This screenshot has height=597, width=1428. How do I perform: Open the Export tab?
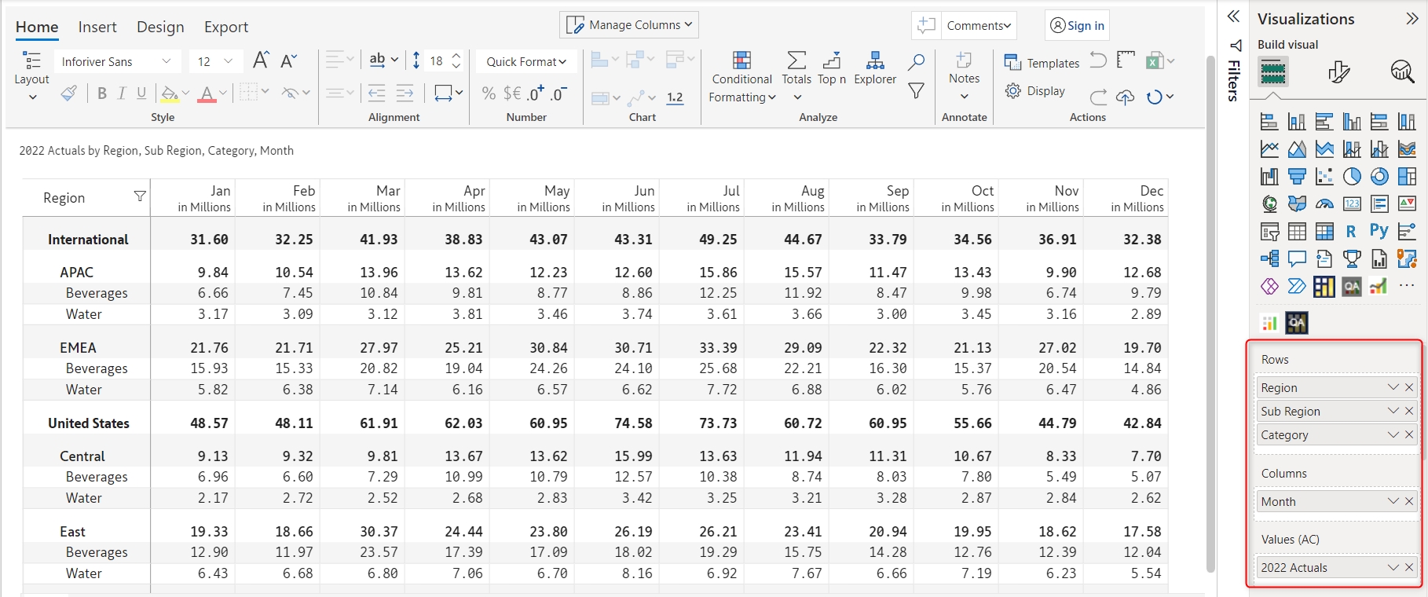(226, 27)
